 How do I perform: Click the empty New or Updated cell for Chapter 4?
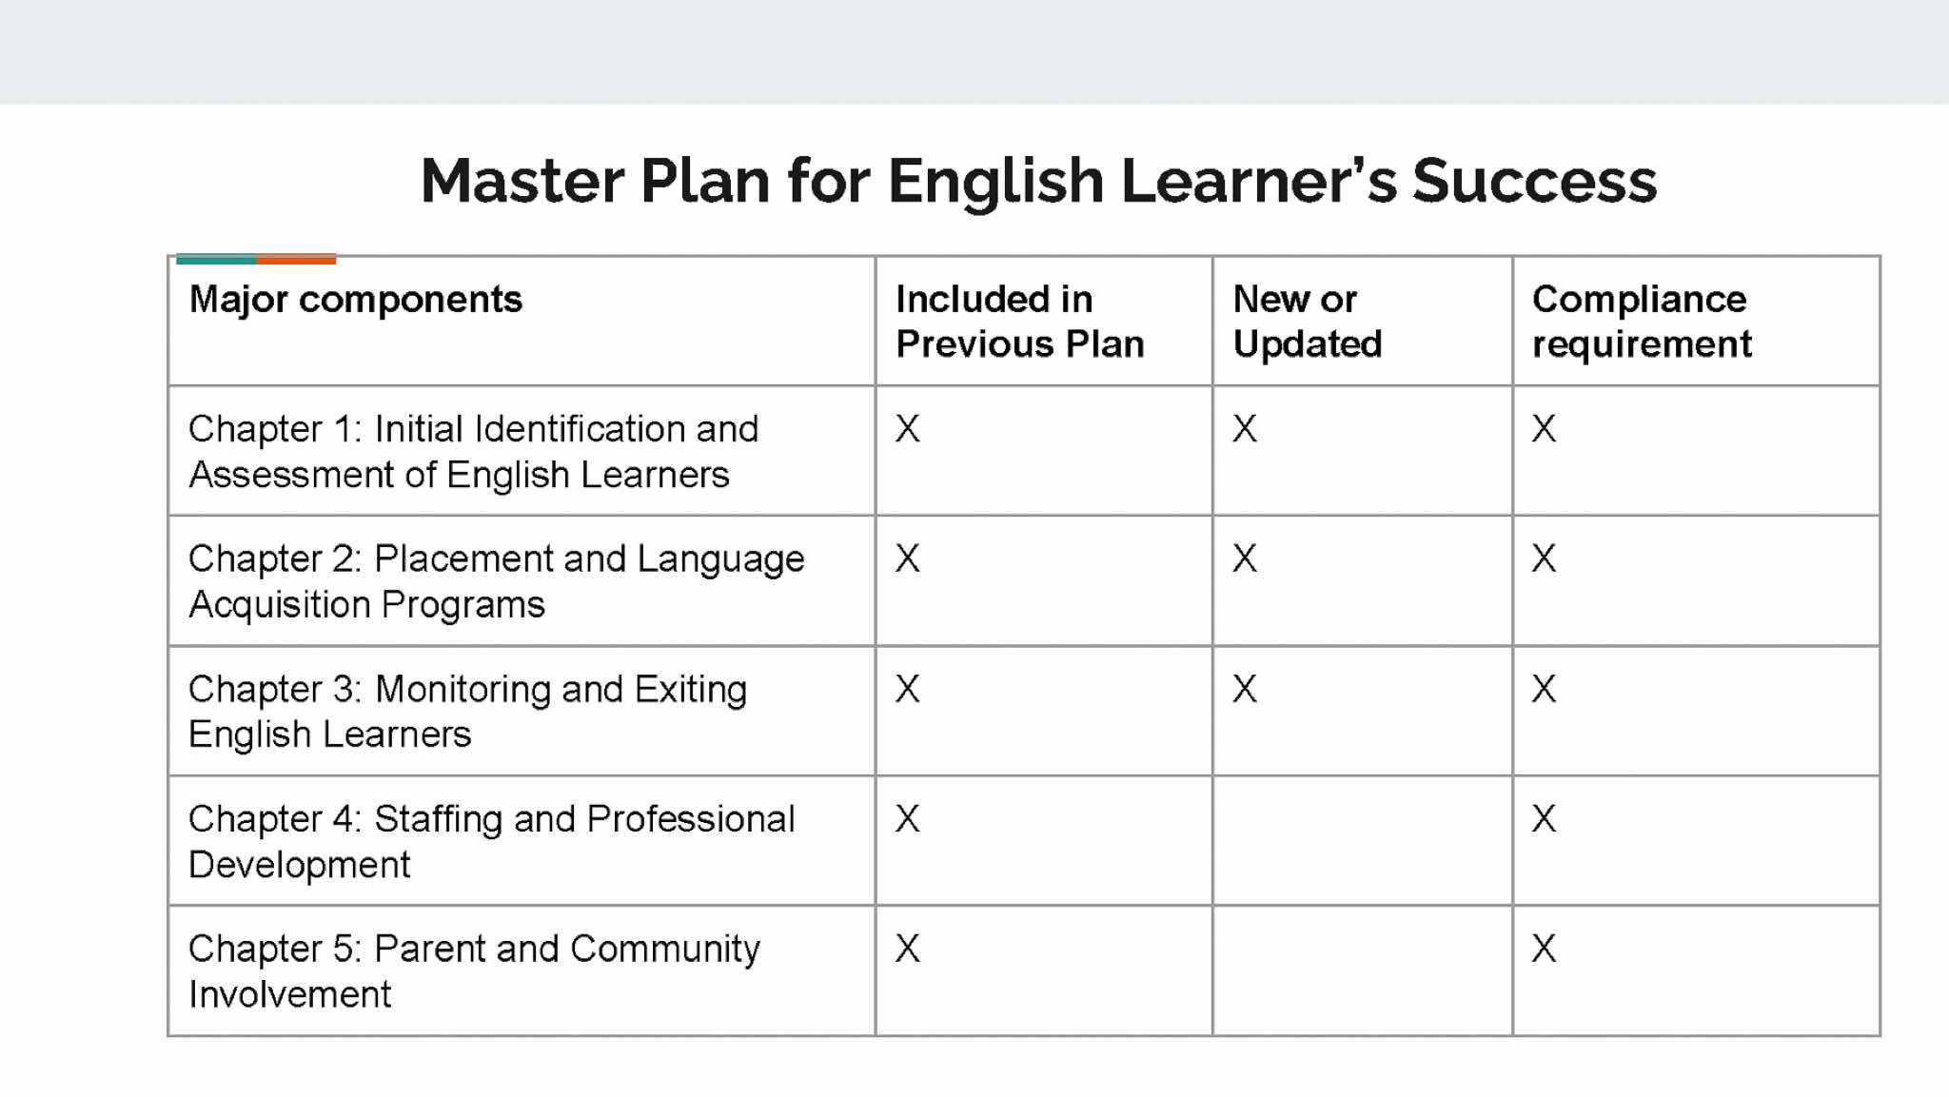pos(1362,841)
